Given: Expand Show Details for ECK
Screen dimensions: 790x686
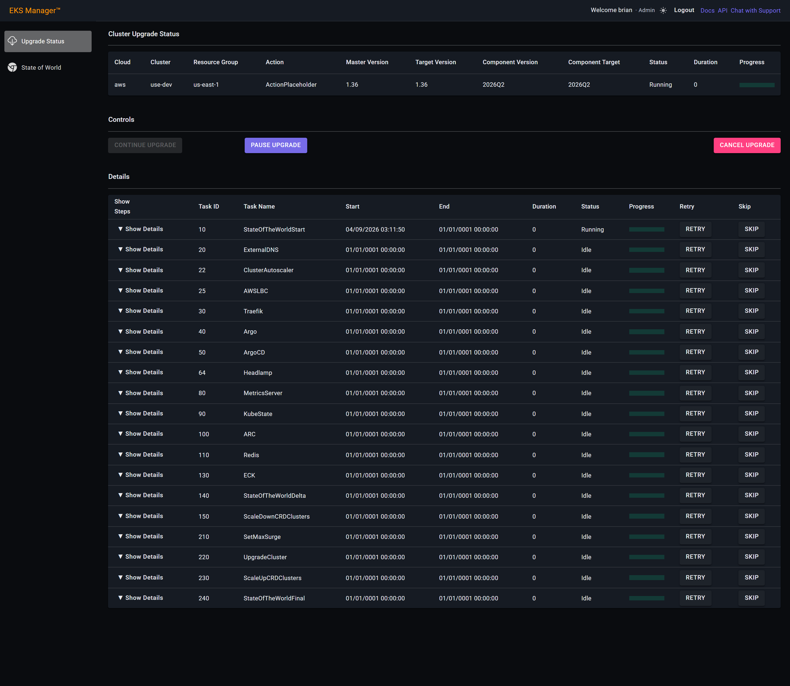Looking at the screenshot, I should tap(140, 475).
